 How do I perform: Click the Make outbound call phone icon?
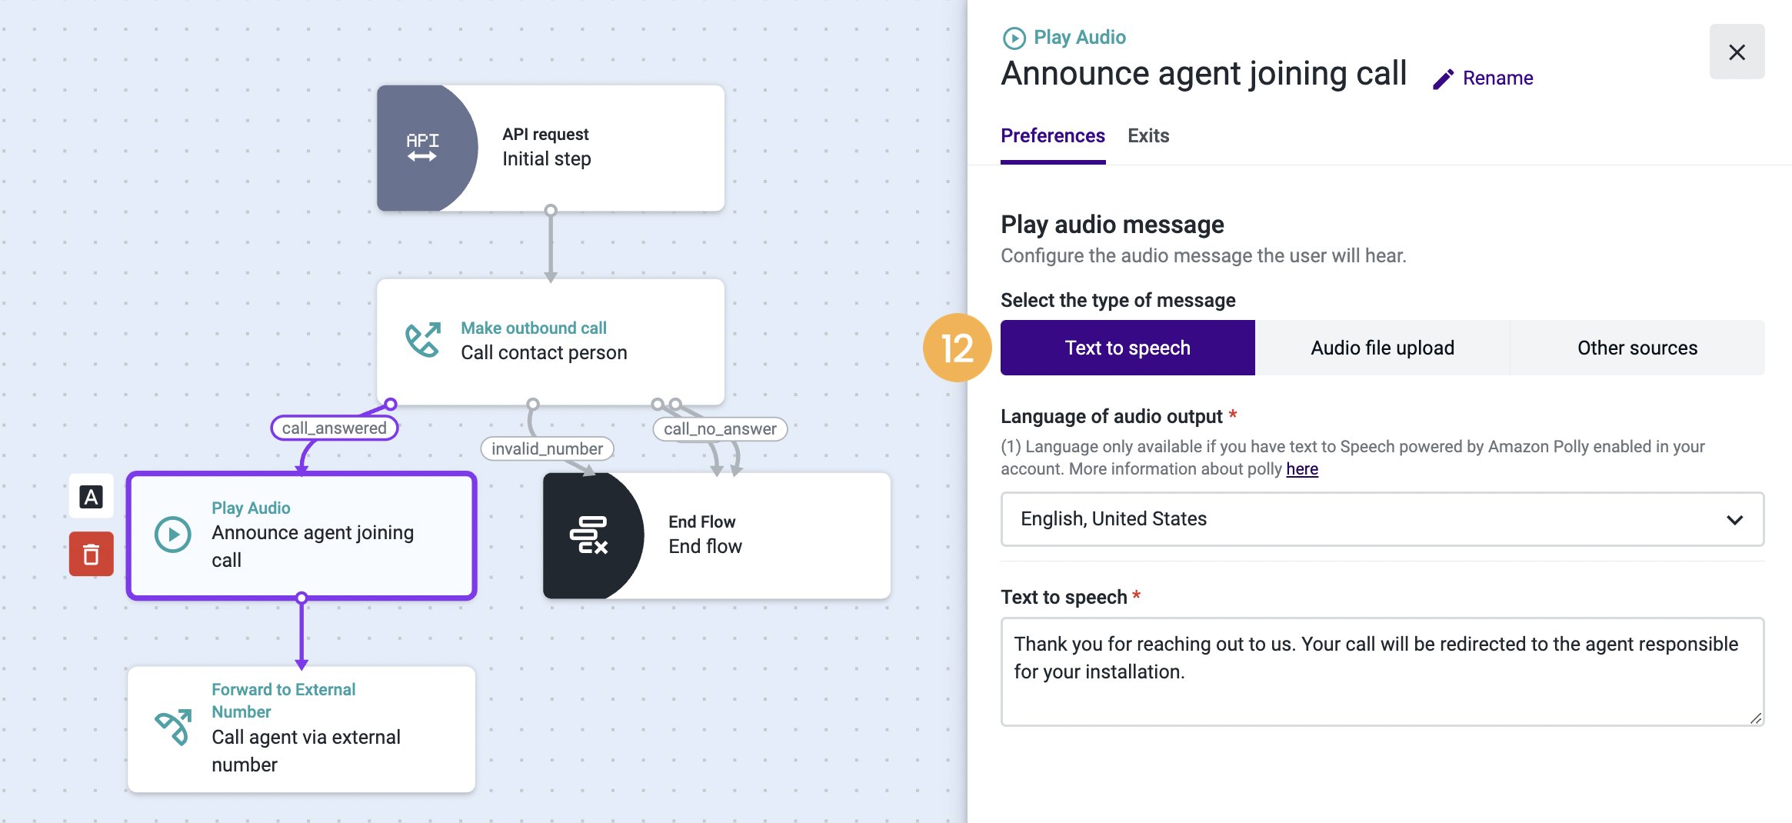pyautogui.click(x=423, y=340)
